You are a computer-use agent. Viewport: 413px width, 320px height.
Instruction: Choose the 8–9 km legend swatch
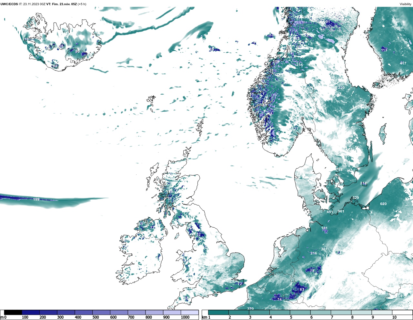click(x=361, y=312)
